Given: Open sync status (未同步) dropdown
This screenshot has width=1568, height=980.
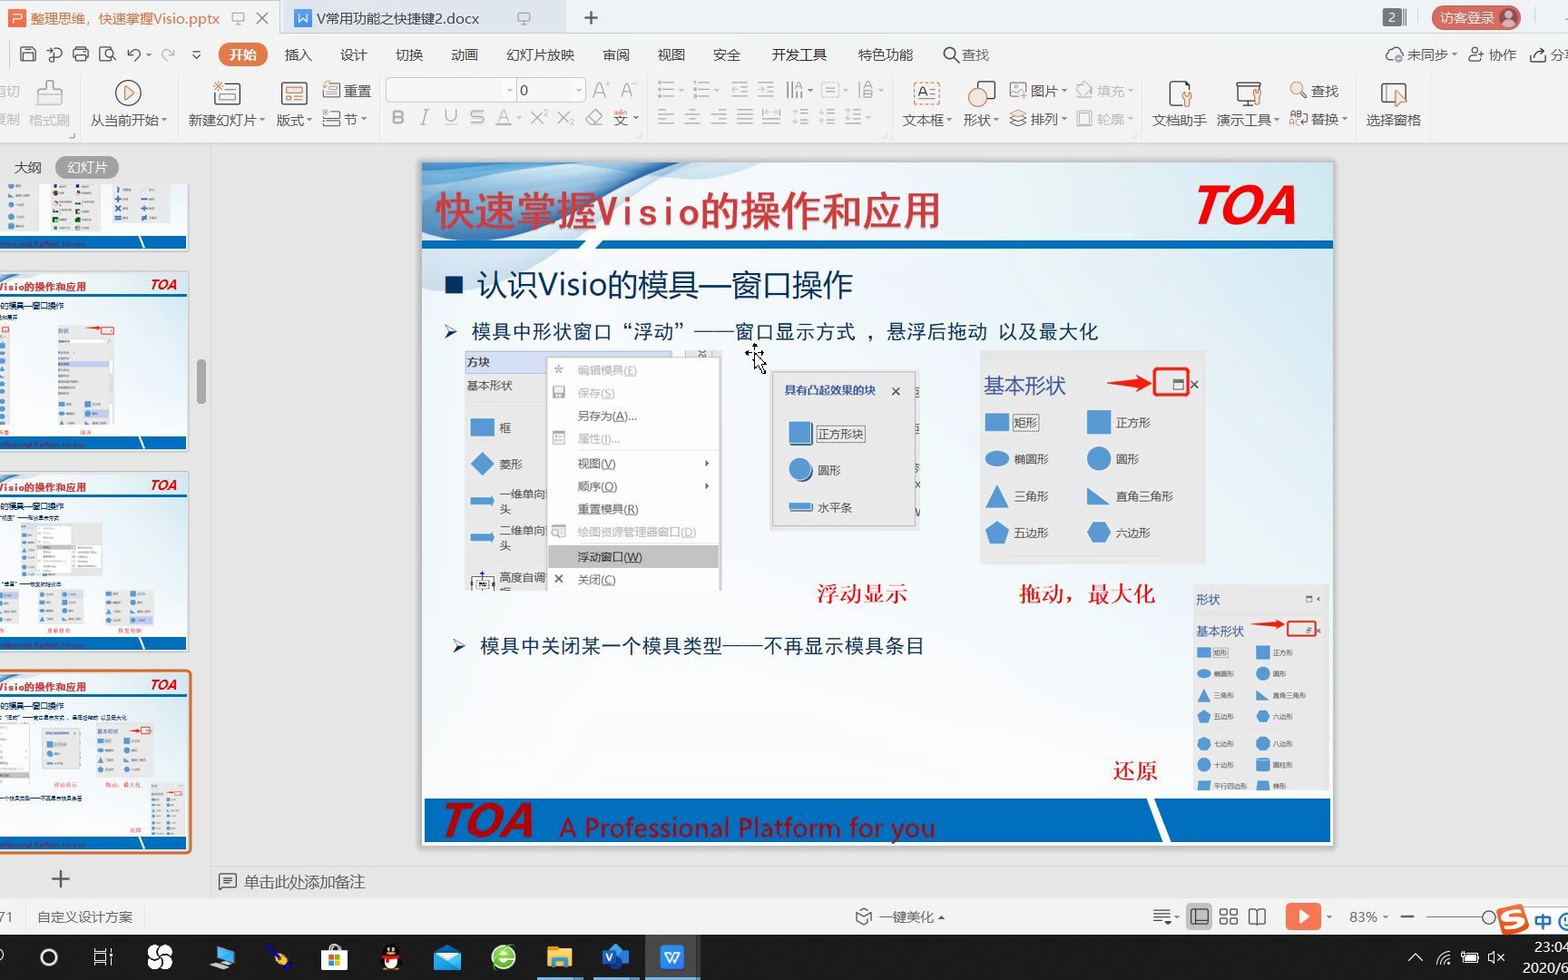Looking at the screenshot, I should [1421, 54].
